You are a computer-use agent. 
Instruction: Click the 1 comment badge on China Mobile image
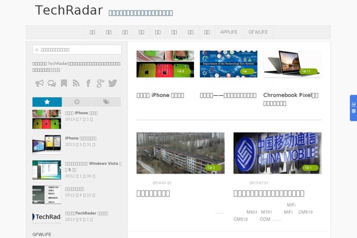pos(310,168)
